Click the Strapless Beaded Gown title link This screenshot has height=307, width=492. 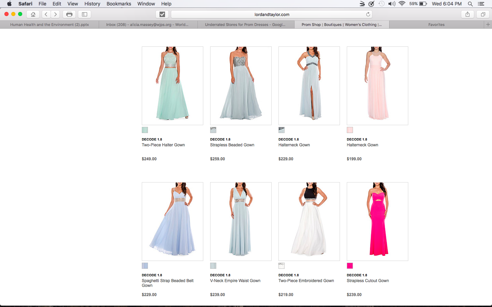pos(232,145)
